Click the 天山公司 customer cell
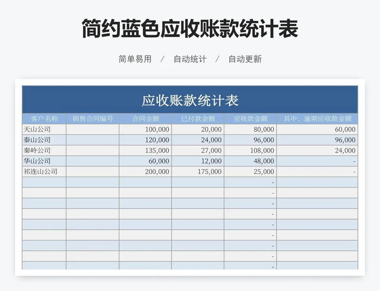The width and height of the screenshot is (380, 291). (44, 130)
